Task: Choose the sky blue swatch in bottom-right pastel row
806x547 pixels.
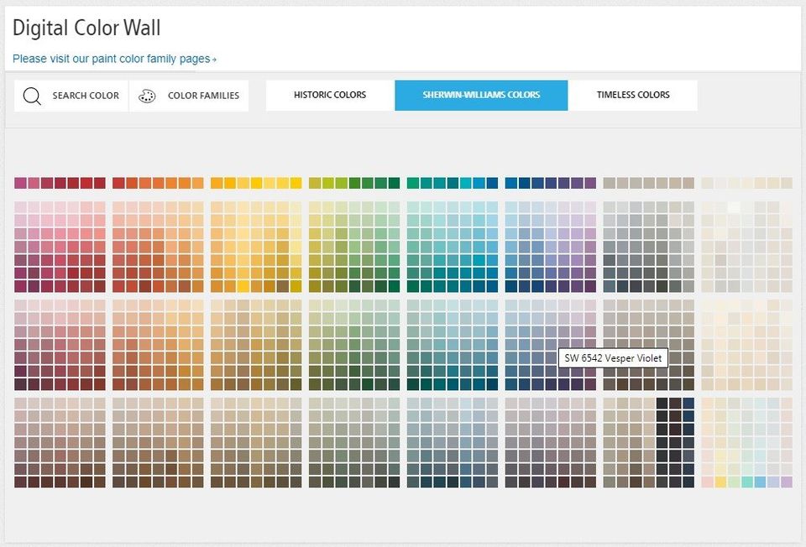Action: point(761,482)
